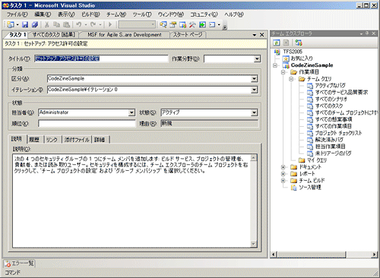Open the 担当者 Administrator dropdown arrow
The image size is (380, 278).
click(x=131, y=112)
